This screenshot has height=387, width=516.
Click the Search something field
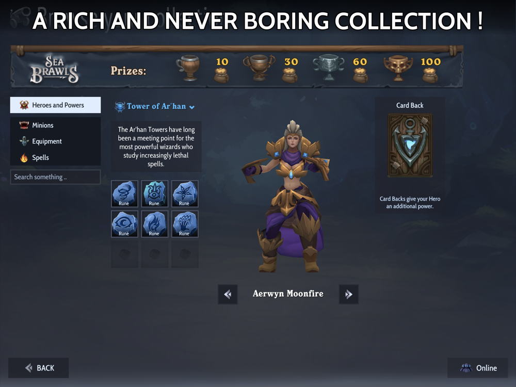click(x=55, y=177)
